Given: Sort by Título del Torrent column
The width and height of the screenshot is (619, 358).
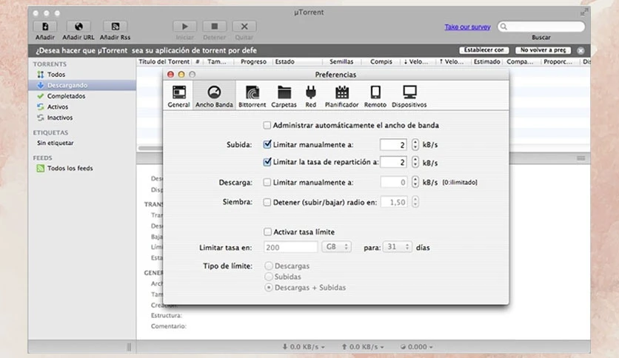Looking at the screenshot, I should point(164,61).
